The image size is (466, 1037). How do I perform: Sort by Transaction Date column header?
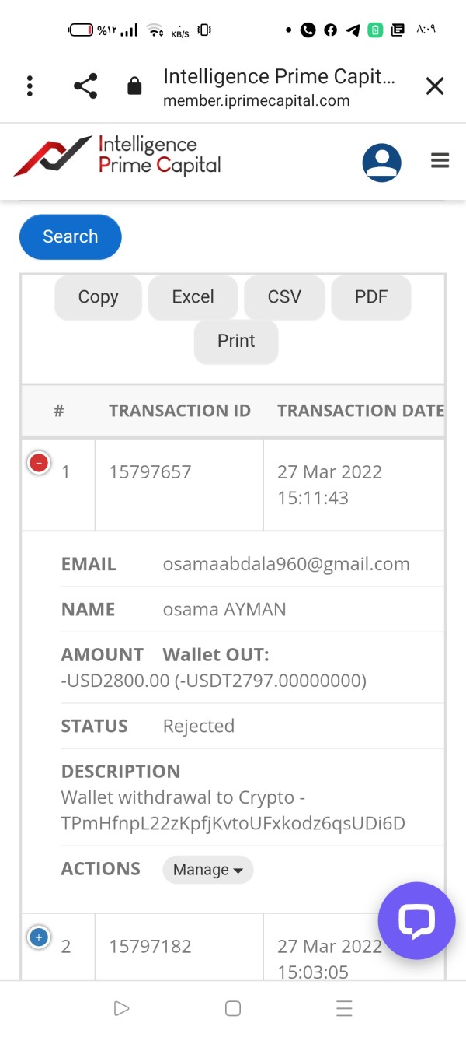[360, 411]
